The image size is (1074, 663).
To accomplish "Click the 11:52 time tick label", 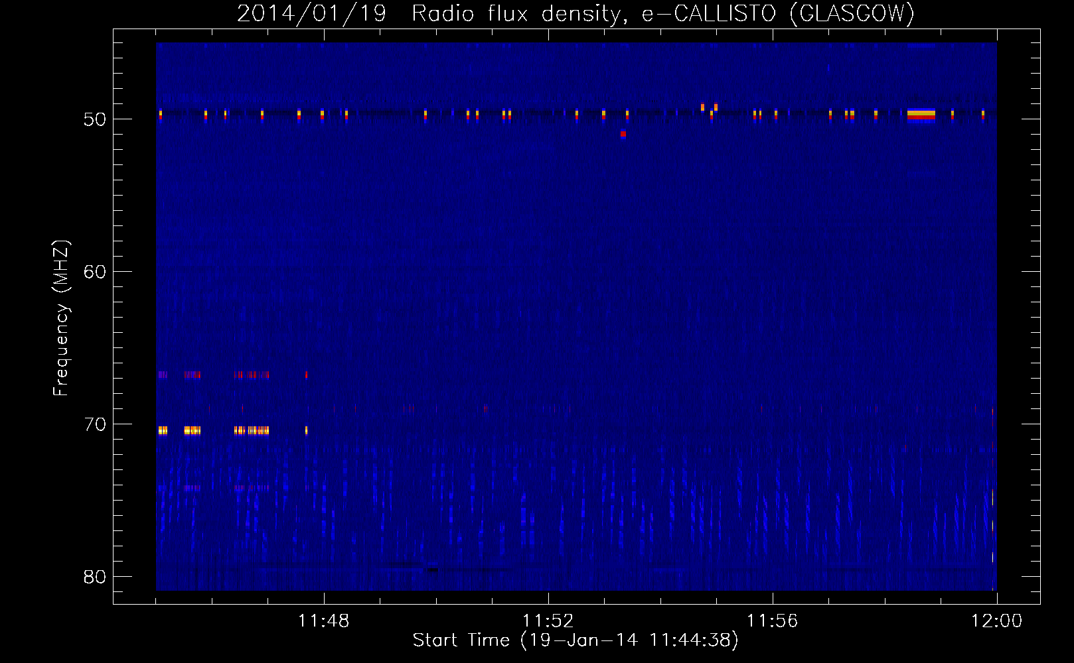I will (548, 621).
